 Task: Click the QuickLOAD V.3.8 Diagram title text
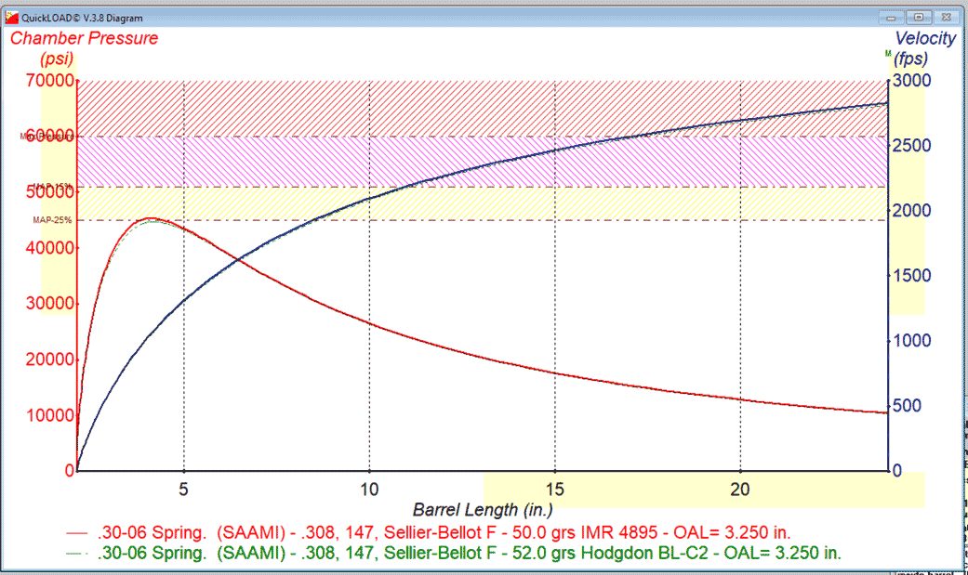click(86, 17)
